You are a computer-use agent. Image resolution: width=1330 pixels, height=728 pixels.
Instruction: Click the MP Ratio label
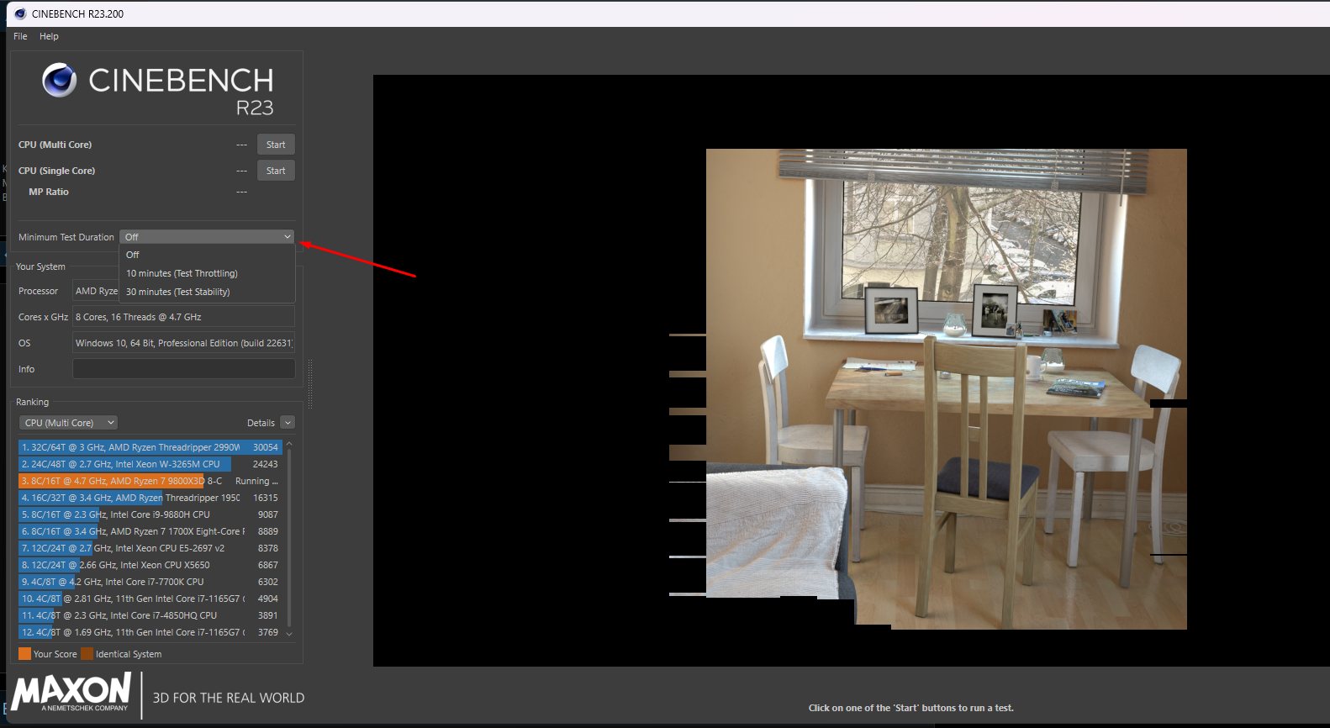(49, 192)
